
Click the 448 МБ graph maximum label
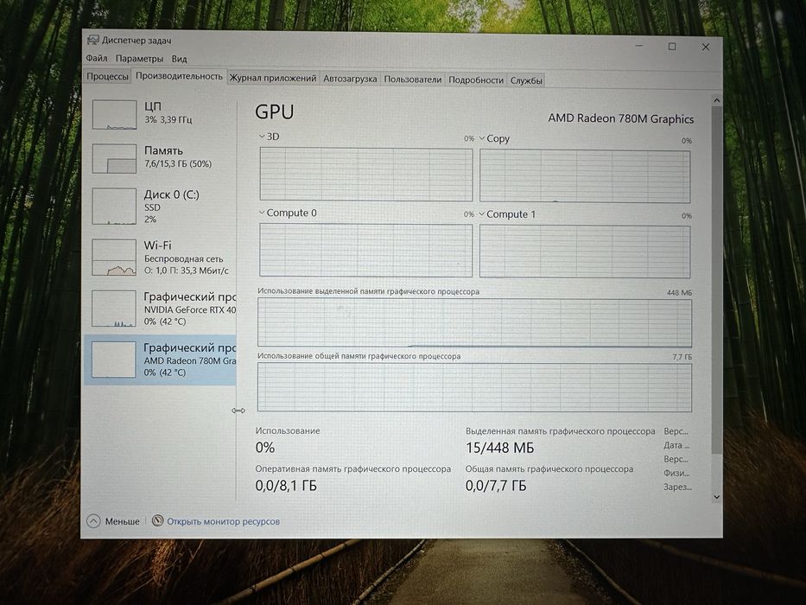pos(679,292)
